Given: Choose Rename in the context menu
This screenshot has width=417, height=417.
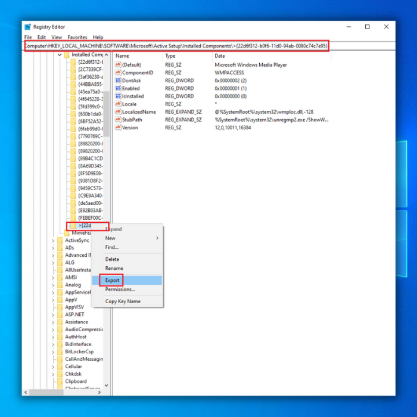Looking at the screenshot, I should [x=127, y=268].
